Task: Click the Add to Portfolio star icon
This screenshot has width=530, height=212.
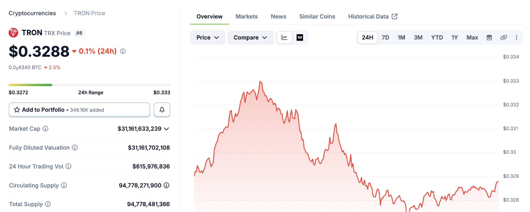Action: (17, 110)
